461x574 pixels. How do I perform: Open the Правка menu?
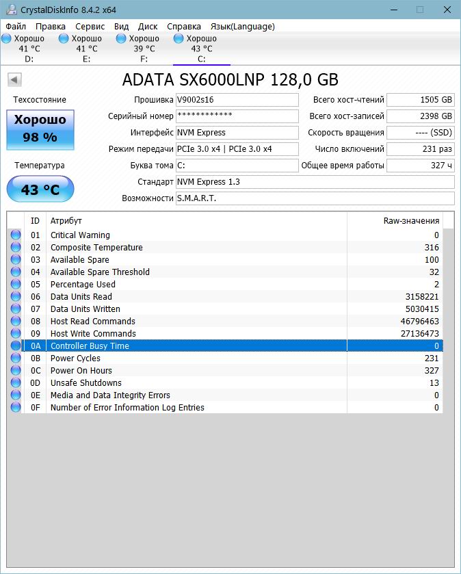click(51, 27)
